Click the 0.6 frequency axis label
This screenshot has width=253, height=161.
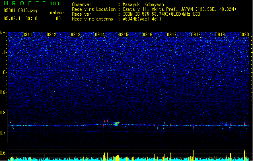pos(3,153)
